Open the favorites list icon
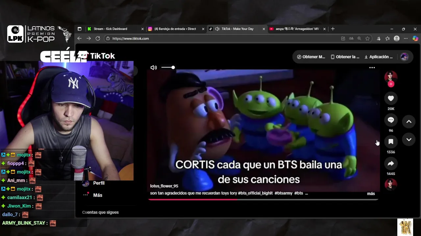 (387, 38)
